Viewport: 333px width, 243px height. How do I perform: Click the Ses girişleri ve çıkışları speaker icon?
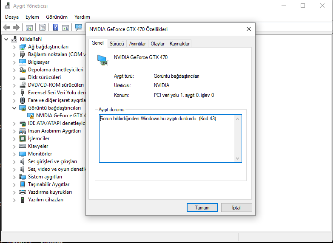point(23,161)
